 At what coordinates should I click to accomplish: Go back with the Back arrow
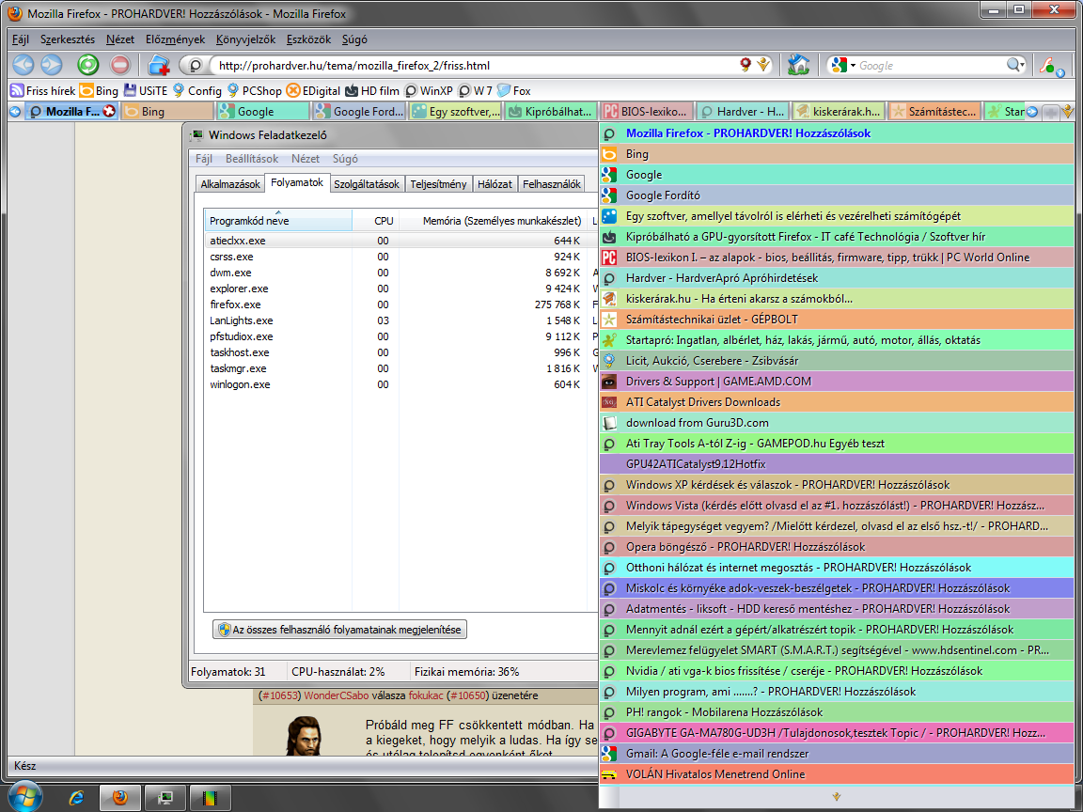[23, 65]
